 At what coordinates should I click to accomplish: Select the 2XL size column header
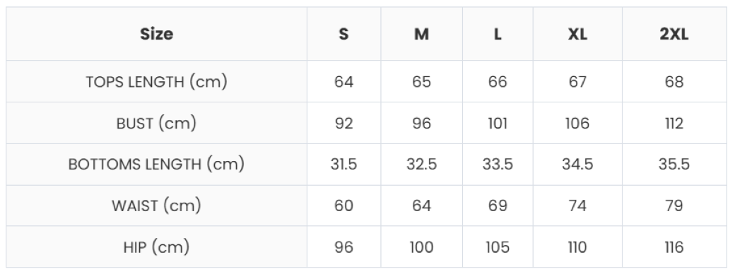[x=674, y=34]
